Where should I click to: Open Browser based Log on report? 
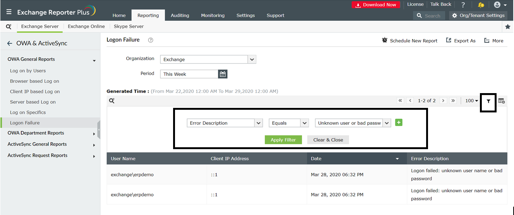tap(34, 81)
